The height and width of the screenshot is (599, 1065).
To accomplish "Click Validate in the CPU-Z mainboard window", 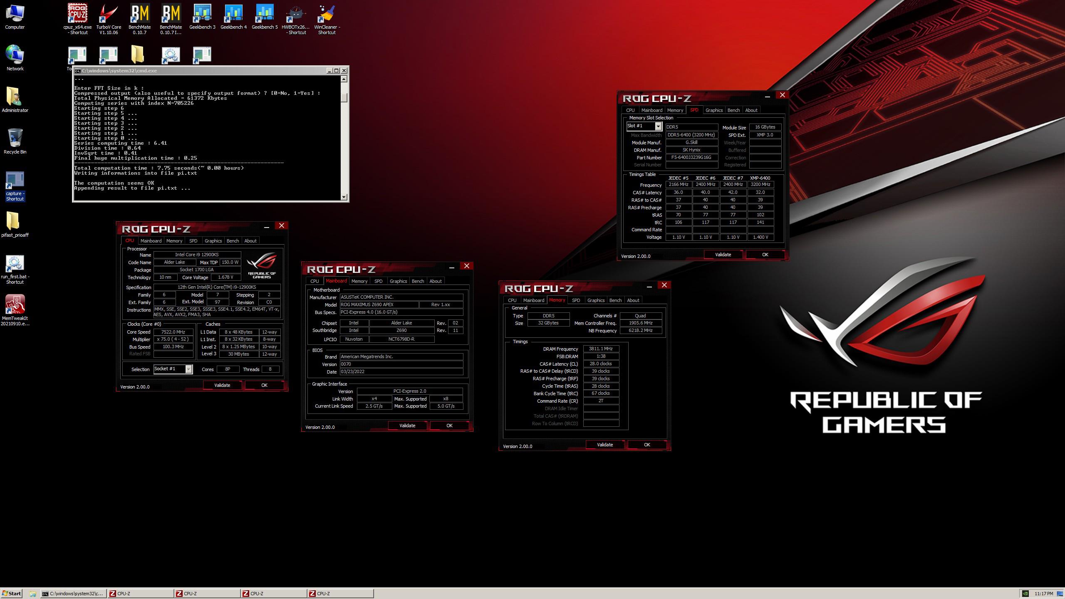I will 407,426.
